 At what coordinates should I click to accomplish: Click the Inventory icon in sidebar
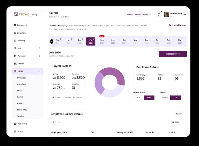(x=15, y=33)
